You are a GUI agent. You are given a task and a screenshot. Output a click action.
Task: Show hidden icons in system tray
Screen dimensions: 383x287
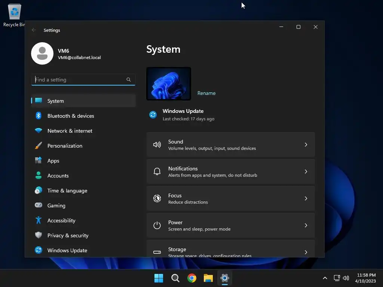(x=325, y=278)
